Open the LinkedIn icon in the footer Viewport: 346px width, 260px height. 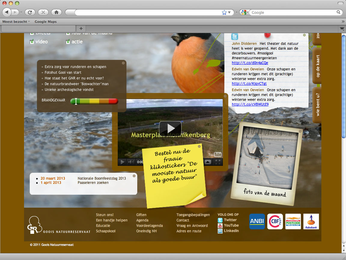click(x=220, y=231)
